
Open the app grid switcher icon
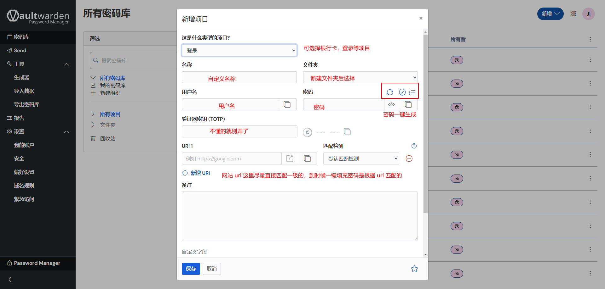pos(573,14)
